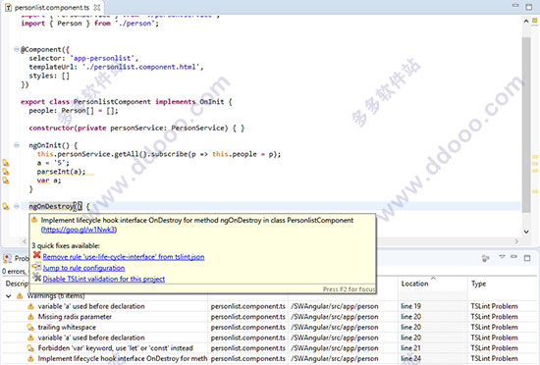Click the quick-fix marker beside parseInt line
The width and height of the screenshot is (540, 365).
6,172
